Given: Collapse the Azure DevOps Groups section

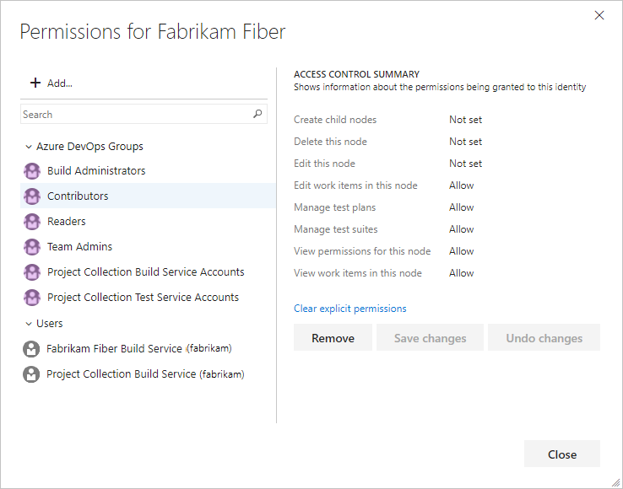Looking at the screenshot, I should pos(29,147).
